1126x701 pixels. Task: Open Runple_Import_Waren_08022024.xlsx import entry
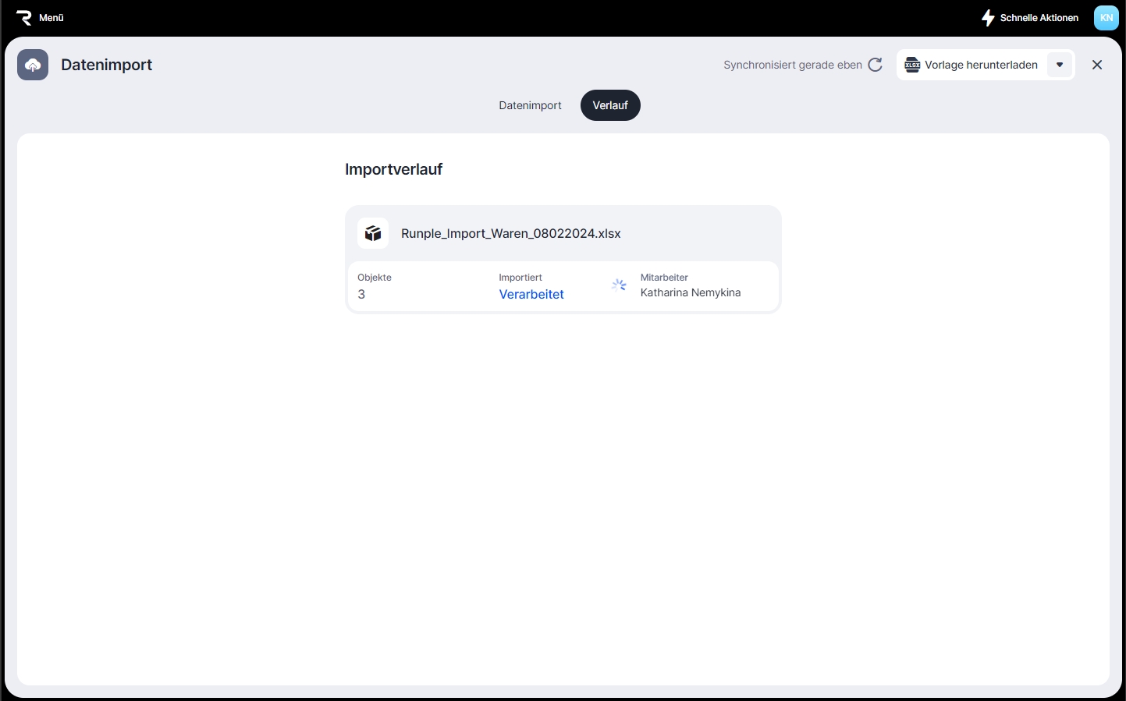coord(510,233)
